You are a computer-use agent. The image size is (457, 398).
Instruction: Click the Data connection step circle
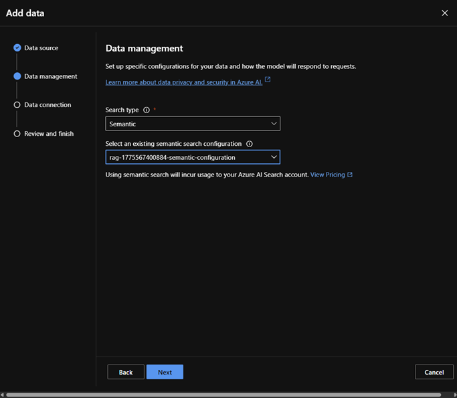pyautogui.click(x=17, y=105)
